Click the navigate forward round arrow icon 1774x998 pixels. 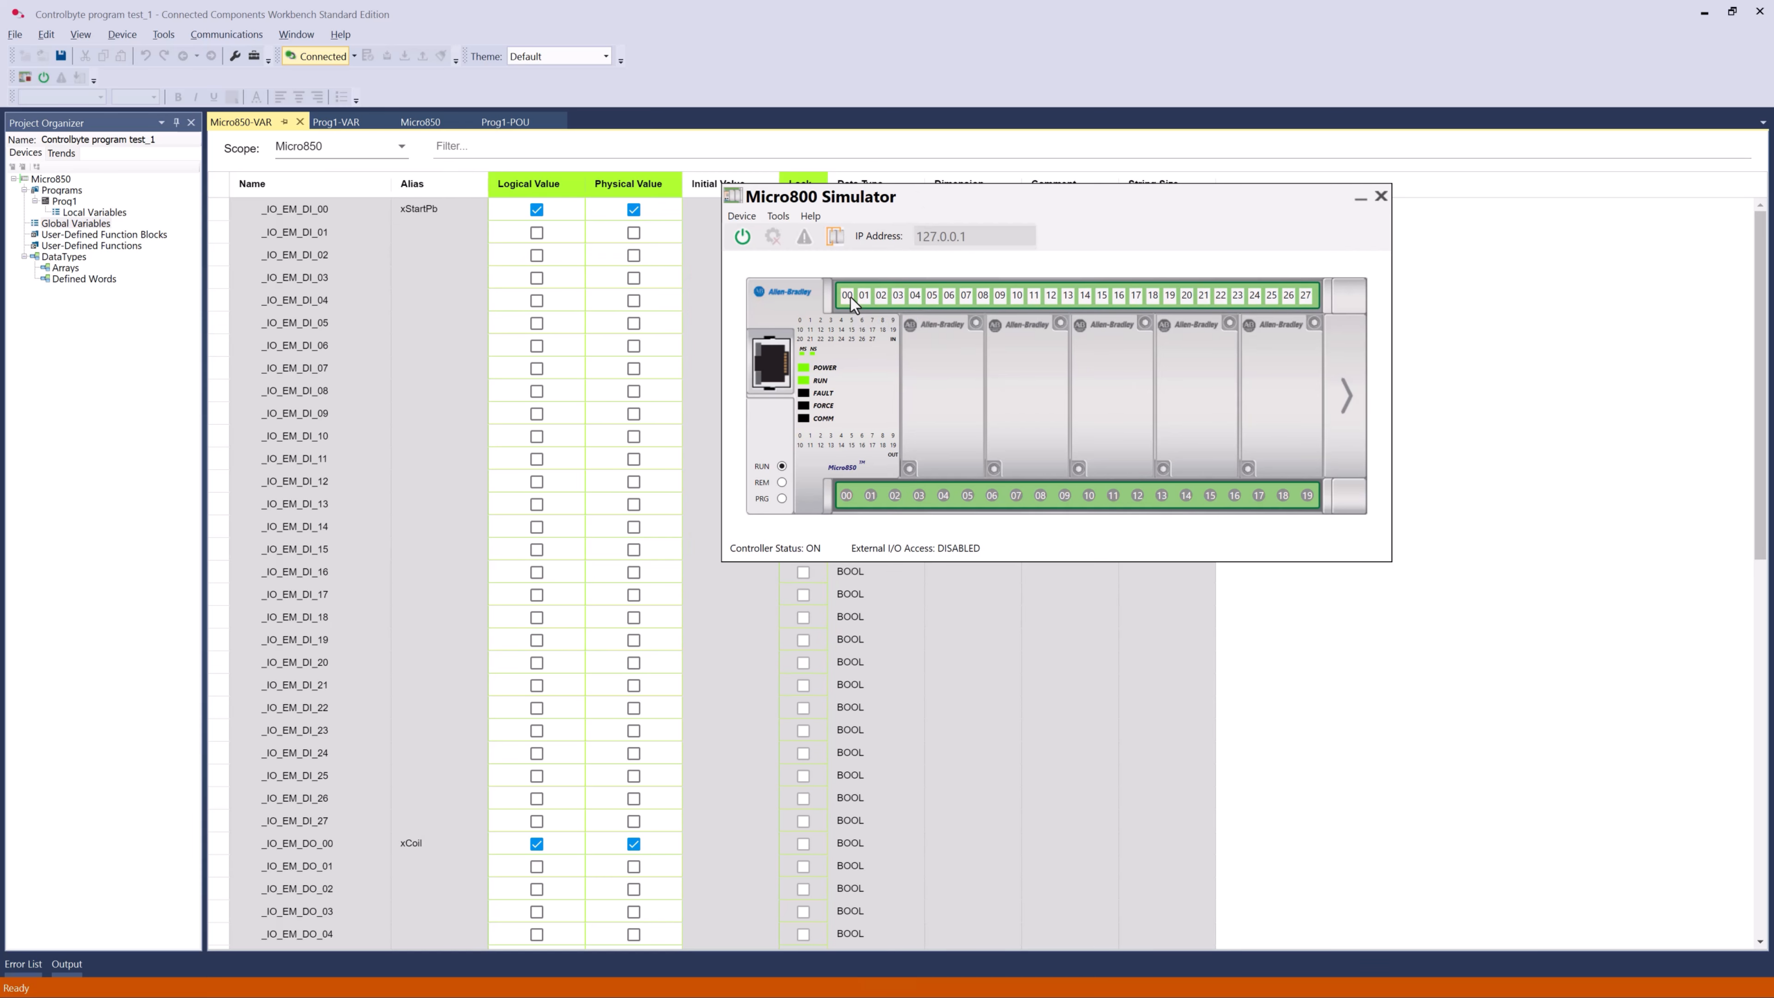(211, 56)
